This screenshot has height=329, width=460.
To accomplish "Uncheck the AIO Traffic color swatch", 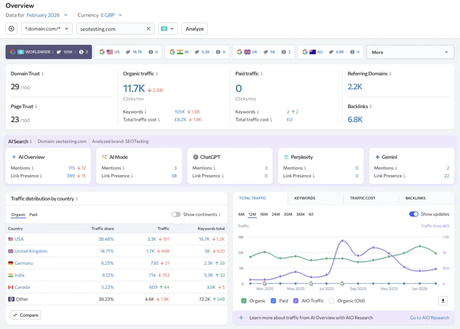I will pyautogui.click(x=296, y=301).
